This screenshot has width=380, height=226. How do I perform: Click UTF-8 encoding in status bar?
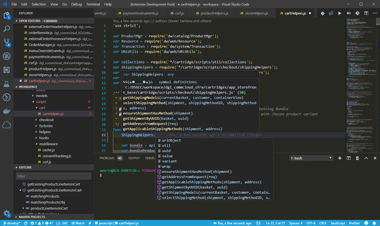tap(311, 223)
